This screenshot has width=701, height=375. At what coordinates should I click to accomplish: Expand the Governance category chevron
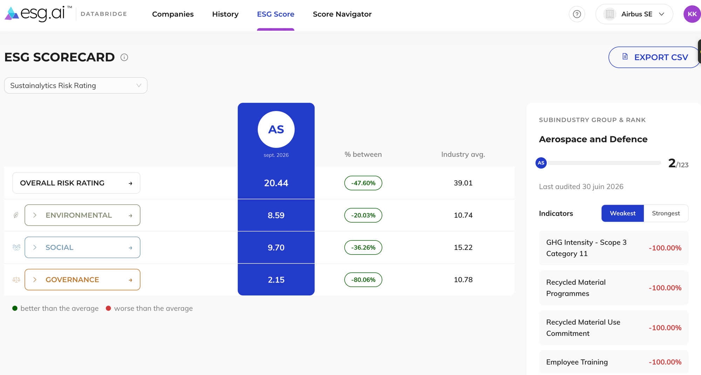(35, 279)
